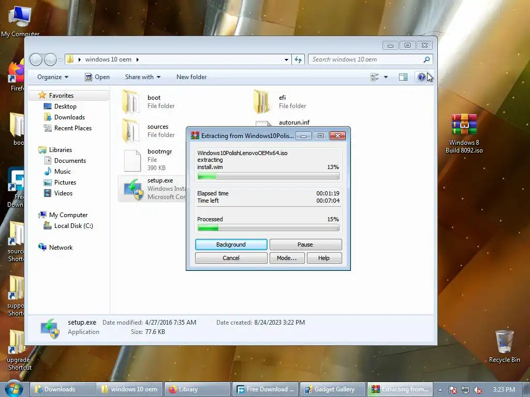Select windows 10 oem in the address bar

point(108,59)
